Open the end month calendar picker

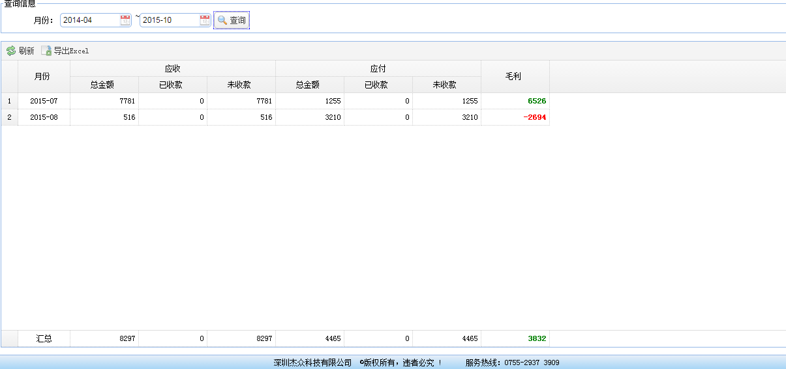coord(205,21)
